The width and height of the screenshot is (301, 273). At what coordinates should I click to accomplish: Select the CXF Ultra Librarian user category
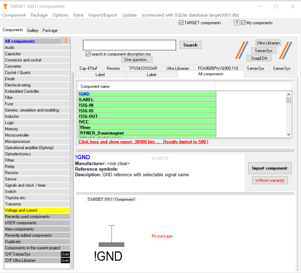[x=37, y=260]
